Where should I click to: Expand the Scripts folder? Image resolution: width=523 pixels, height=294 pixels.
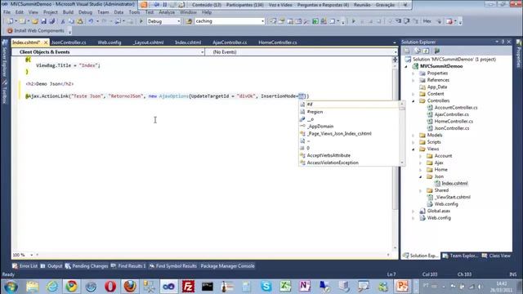(x=413, y=142)
